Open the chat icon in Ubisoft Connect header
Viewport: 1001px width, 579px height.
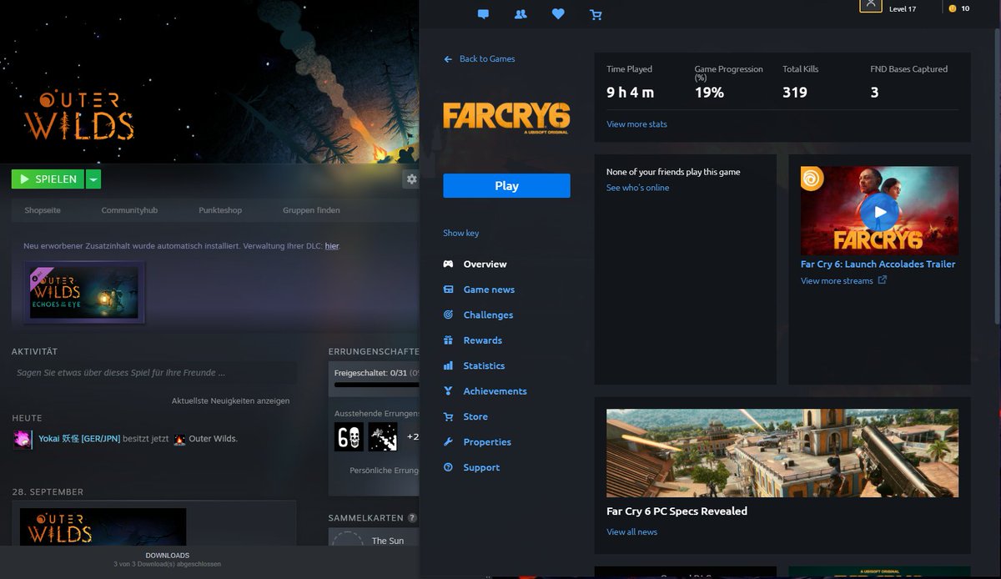coord(483,14)
